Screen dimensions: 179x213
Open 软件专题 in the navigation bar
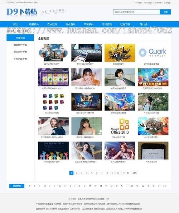pos(125,24)
